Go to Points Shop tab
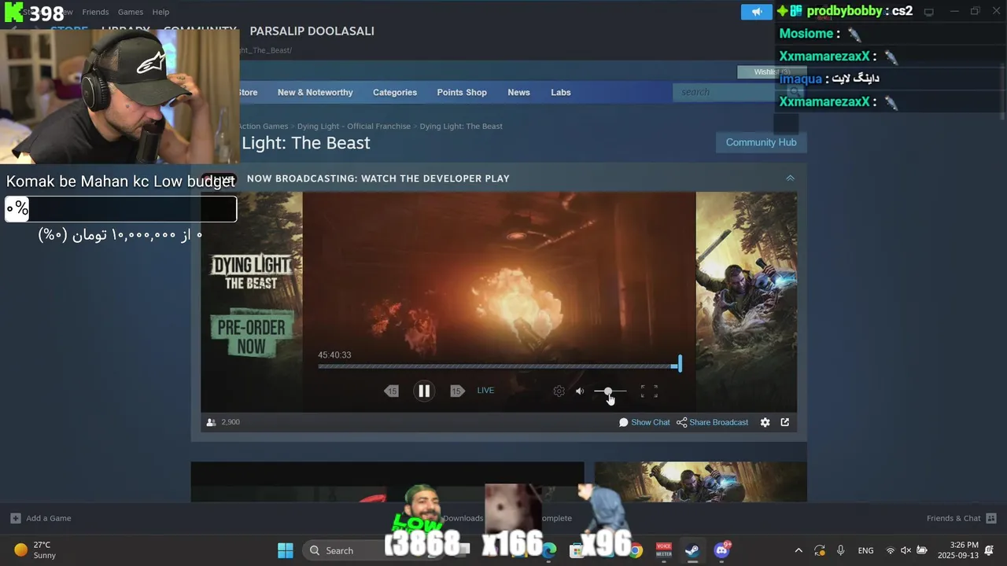Image resolution: width=1007 pixels, height=566 pixels. [x=462, y=92]
